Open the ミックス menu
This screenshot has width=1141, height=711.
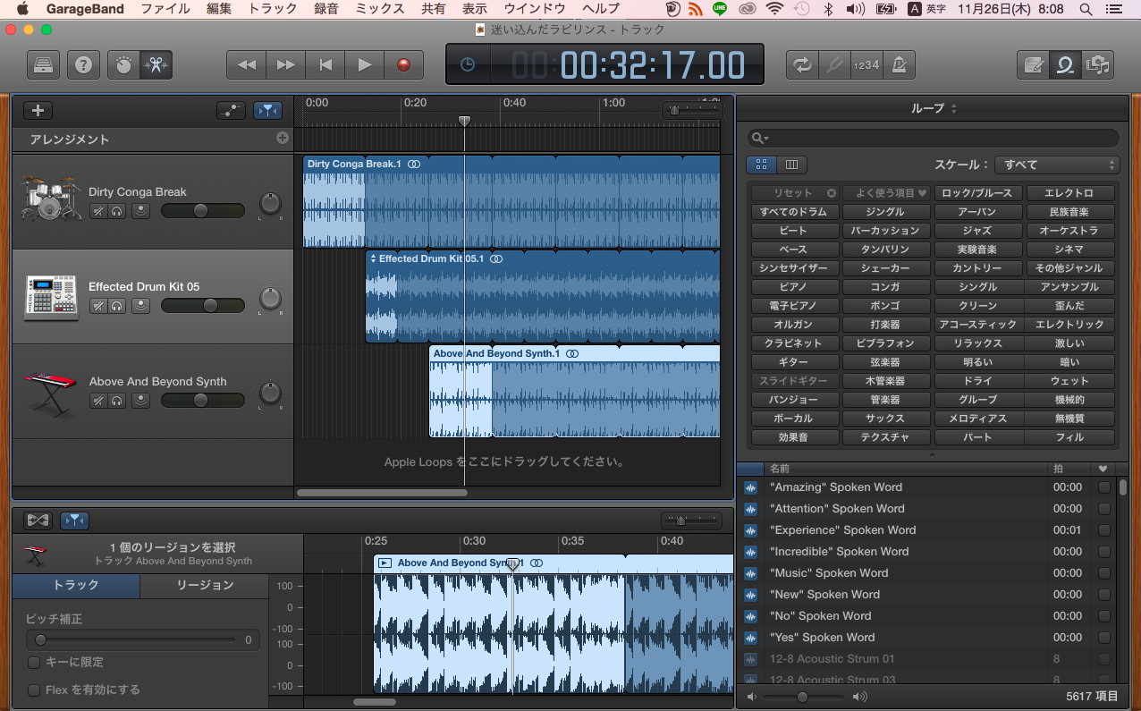380,9
